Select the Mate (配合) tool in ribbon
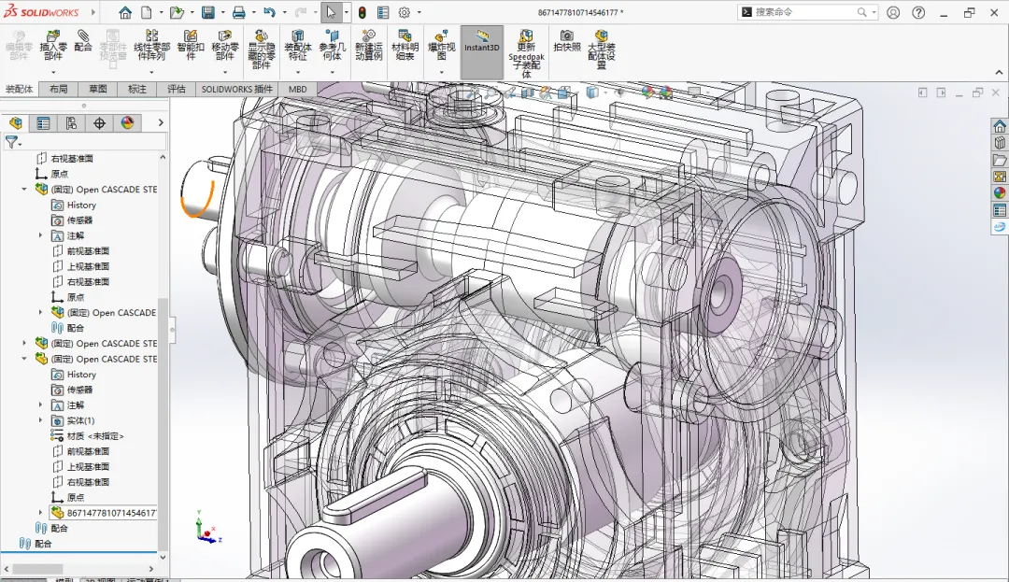Viewport: 1009px width, 582px height. pyautogui.click(x=83, y=40)
